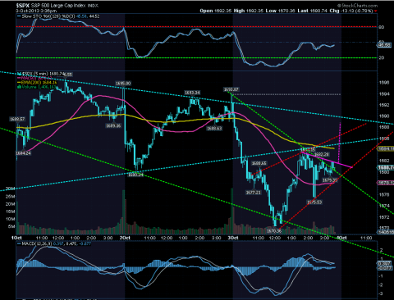Click the Slow STO indicator legend
Screen dimensions: 394x300
click(58, 16)
